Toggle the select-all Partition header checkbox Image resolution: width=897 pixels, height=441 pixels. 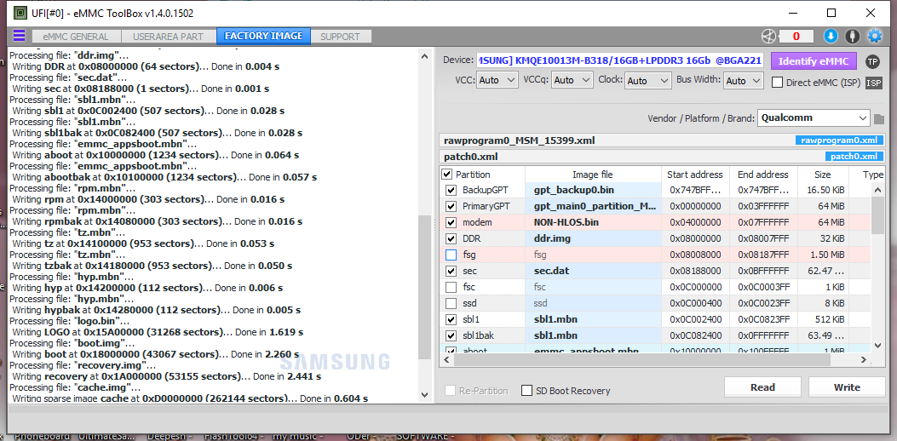446,174
